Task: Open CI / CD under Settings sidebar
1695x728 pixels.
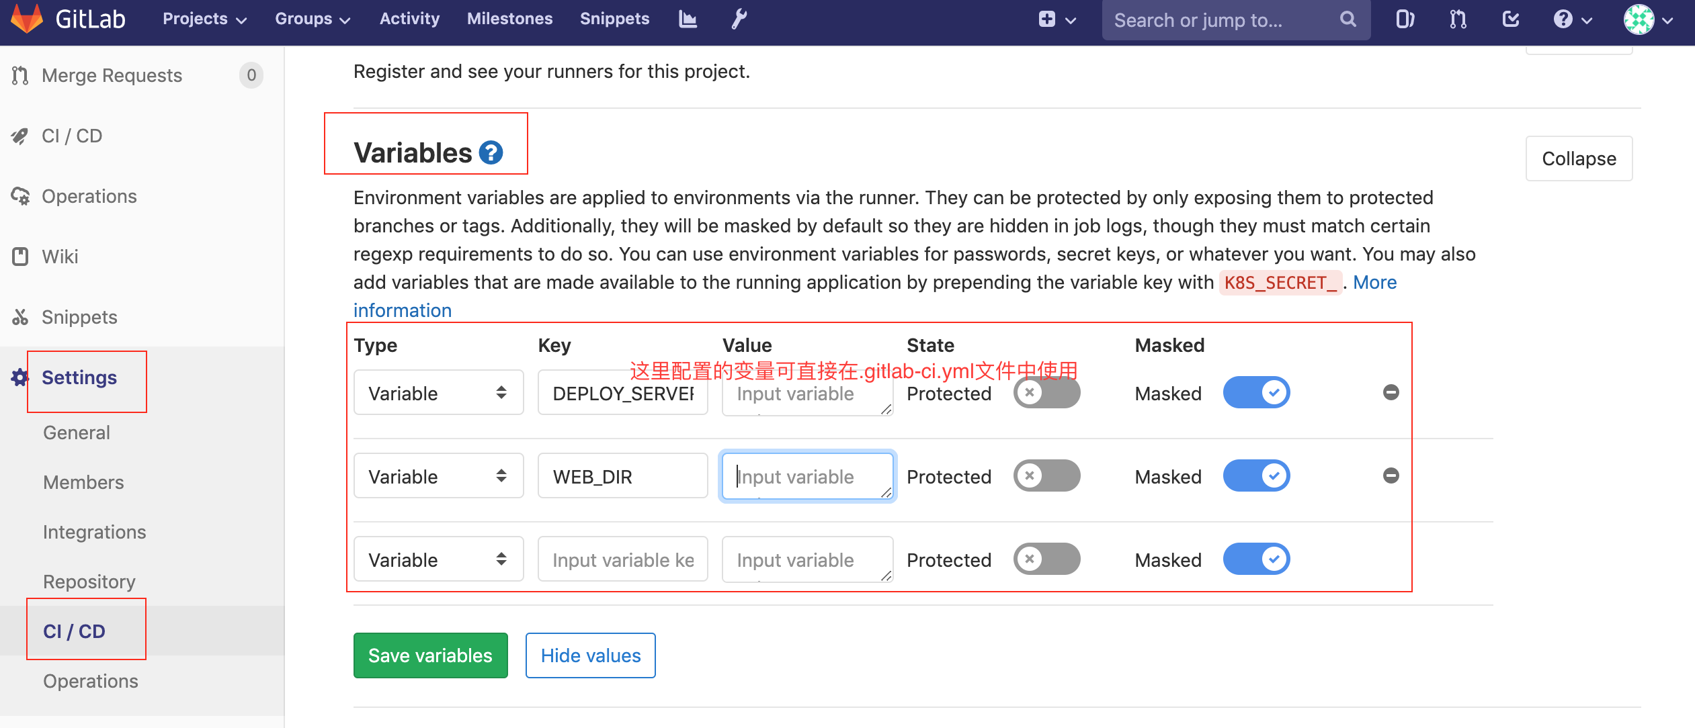Action: [x=73, y=630]
